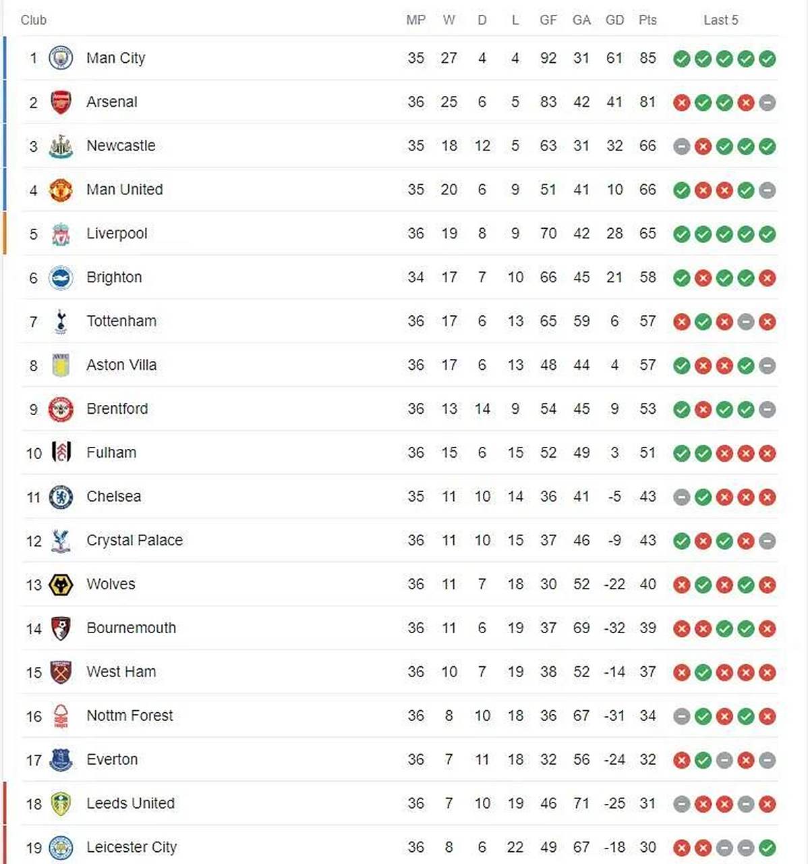Click the Newcastle club crest
Viewport: 808px width, 864px height.
(61, 146)
